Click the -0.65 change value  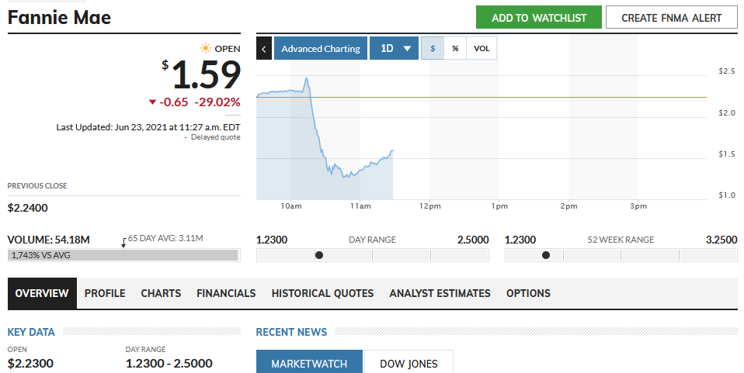click(x=174, y=102)
